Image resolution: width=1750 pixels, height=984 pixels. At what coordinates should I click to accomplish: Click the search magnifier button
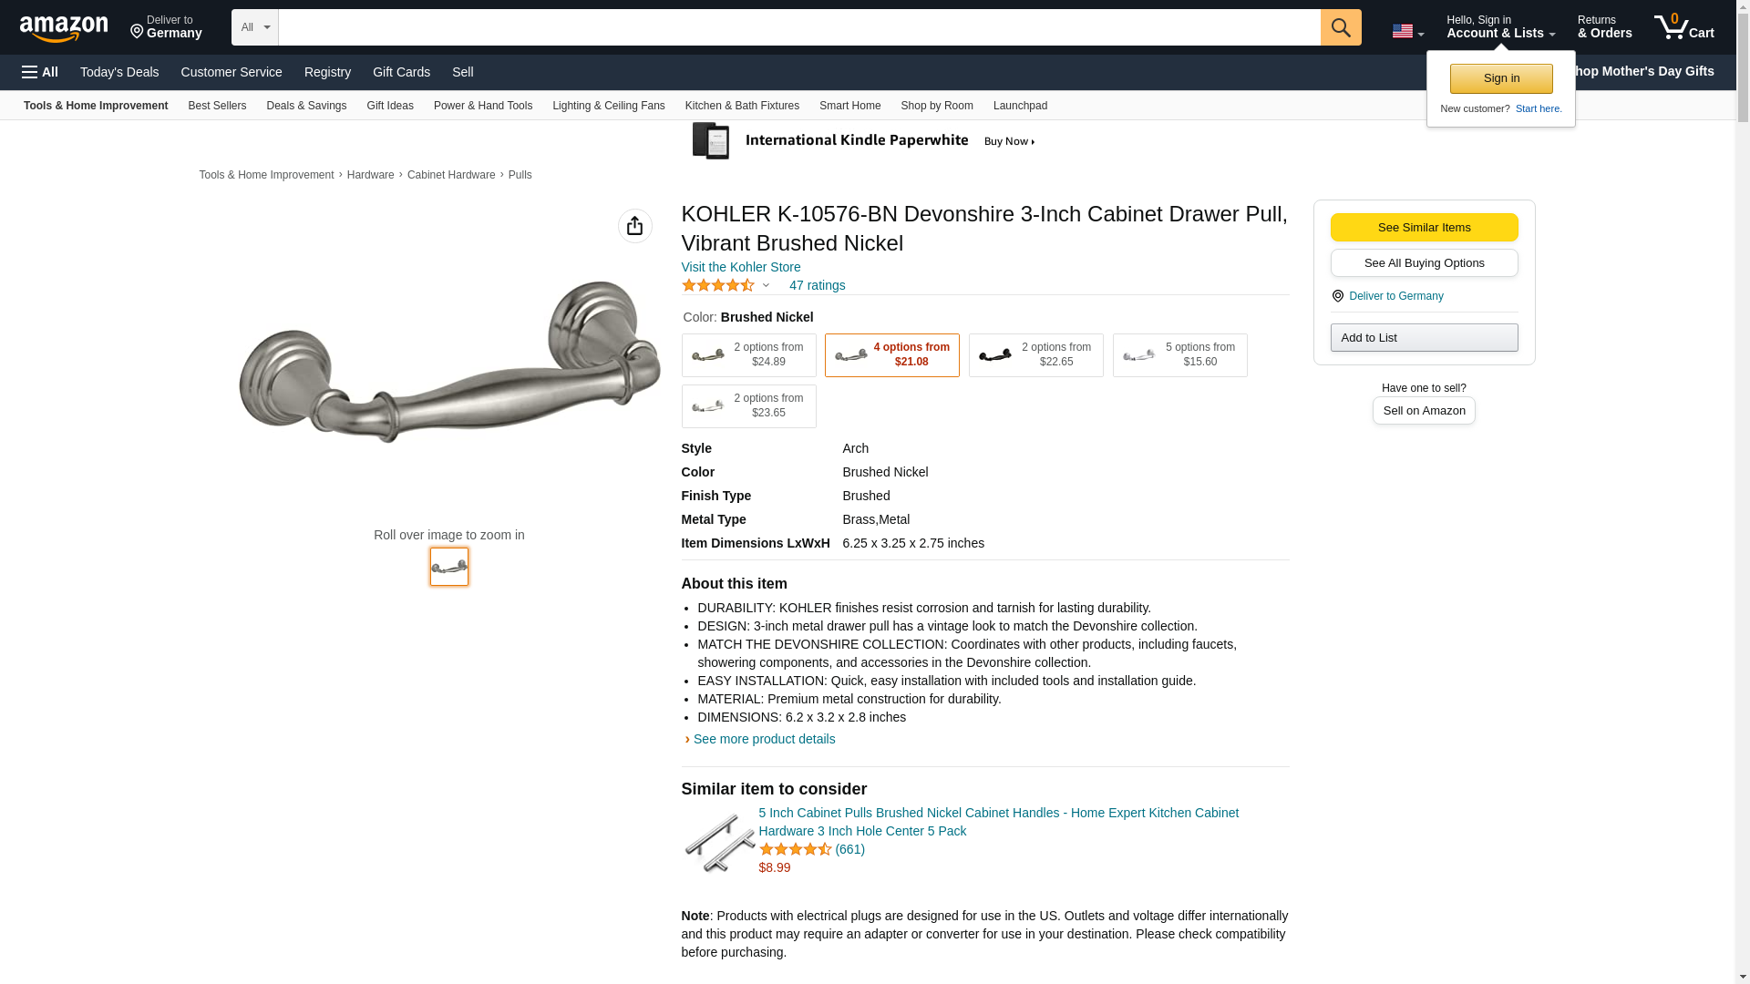[1341, 27]
